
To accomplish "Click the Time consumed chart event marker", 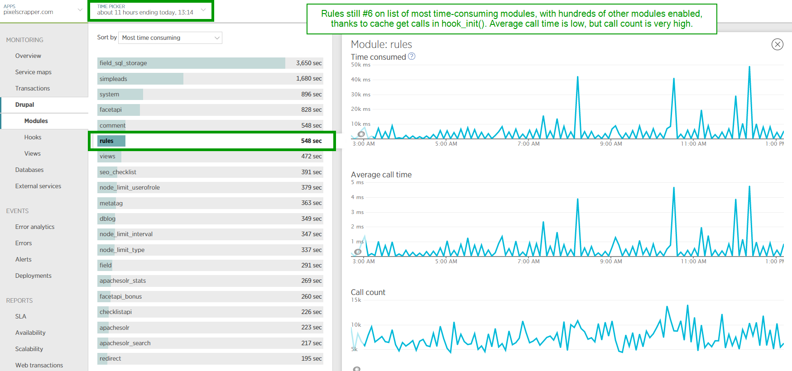I will point(361,134).
